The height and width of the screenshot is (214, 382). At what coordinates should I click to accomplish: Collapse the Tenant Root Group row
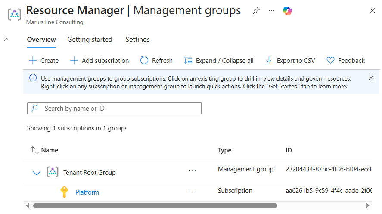37,173
